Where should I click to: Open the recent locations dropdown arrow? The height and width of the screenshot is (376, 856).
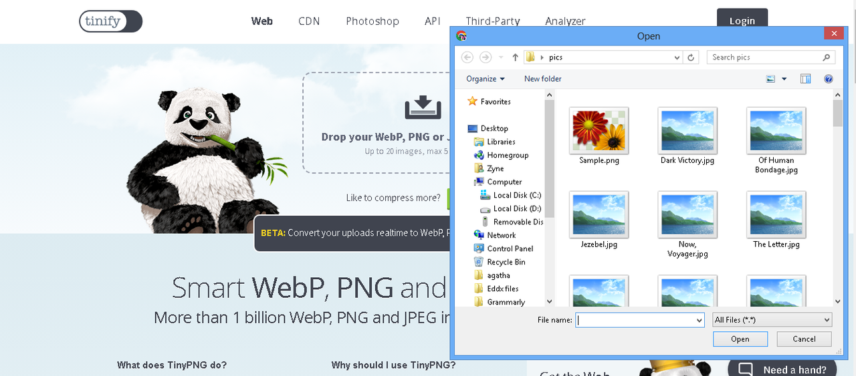tap(501, 57)
